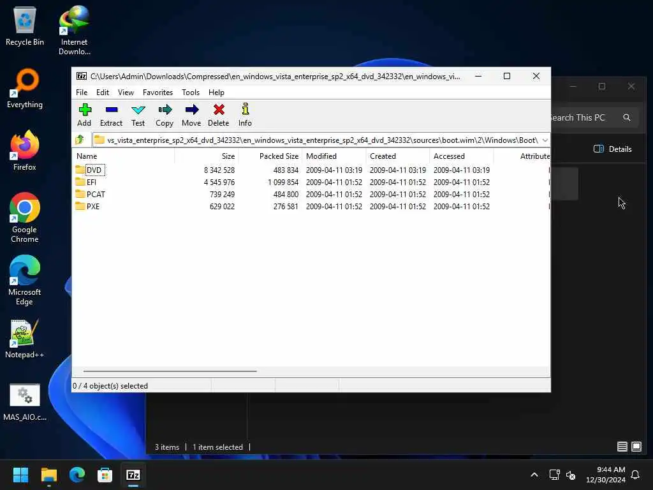653x490 pixels.
Task: Launch Everything search desktop shortcut
Action: (x=25, y=89)
